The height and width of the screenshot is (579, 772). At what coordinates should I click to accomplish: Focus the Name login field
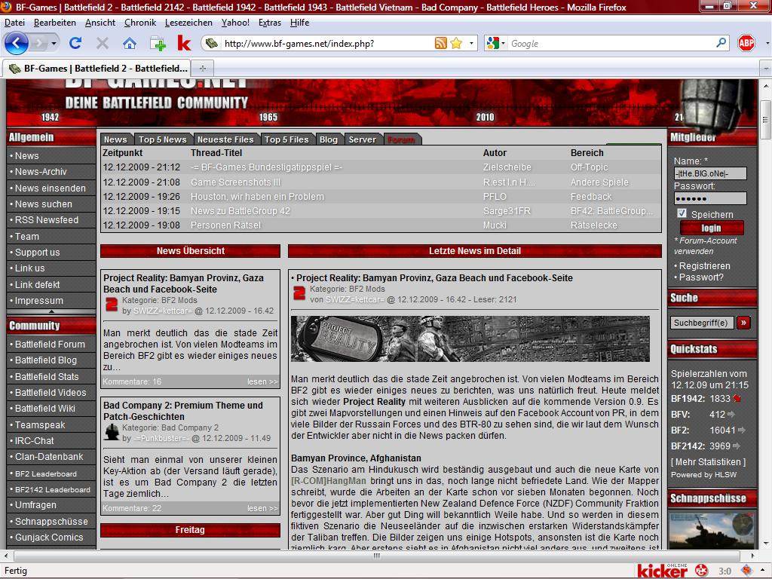(710, 173)
